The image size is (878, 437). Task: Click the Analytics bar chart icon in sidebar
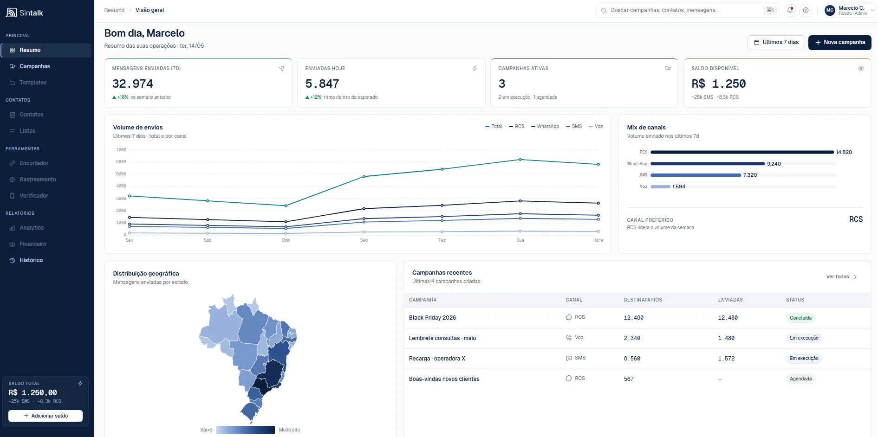tap(12, 228)
